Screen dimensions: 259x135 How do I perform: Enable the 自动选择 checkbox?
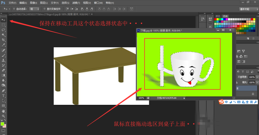(14, 9)
